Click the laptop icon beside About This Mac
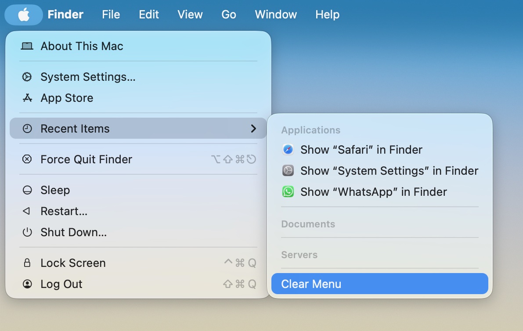Viewport: 523px width, 331px height. [x=27, y=46]
